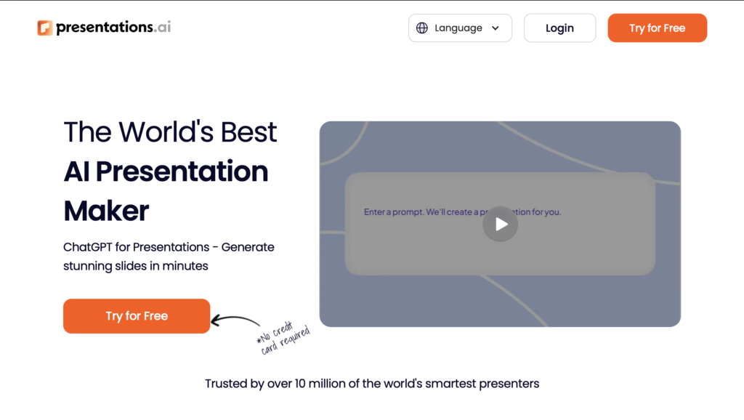Click the trusted by 10 million text

371,383
